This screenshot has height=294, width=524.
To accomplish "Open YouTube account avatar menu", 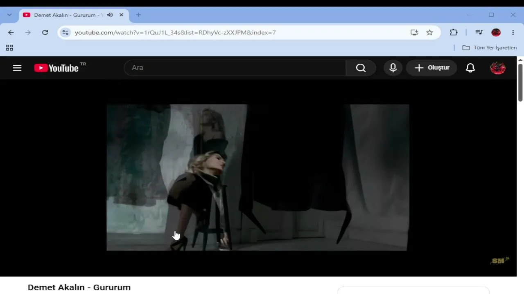I will (x=498, y=68).
